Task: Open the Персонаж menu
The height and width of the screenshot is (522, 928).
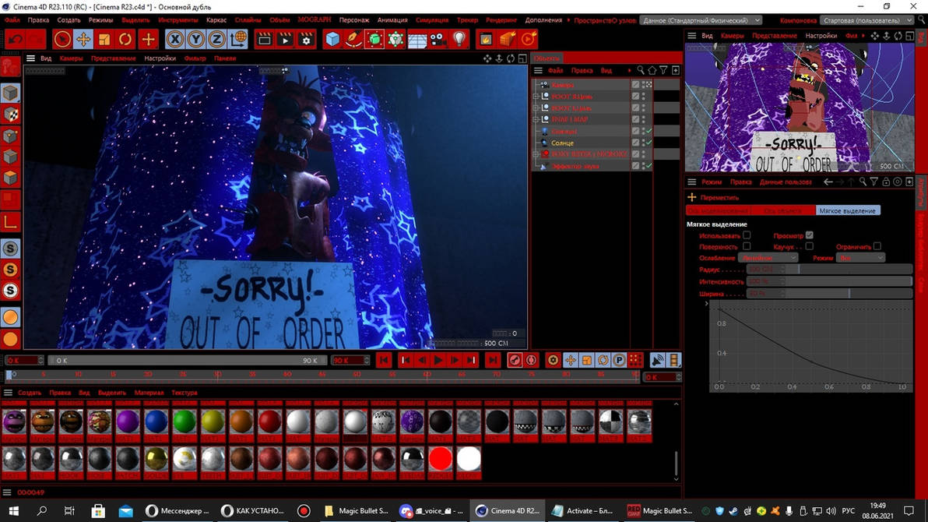Action: (354, 20)
